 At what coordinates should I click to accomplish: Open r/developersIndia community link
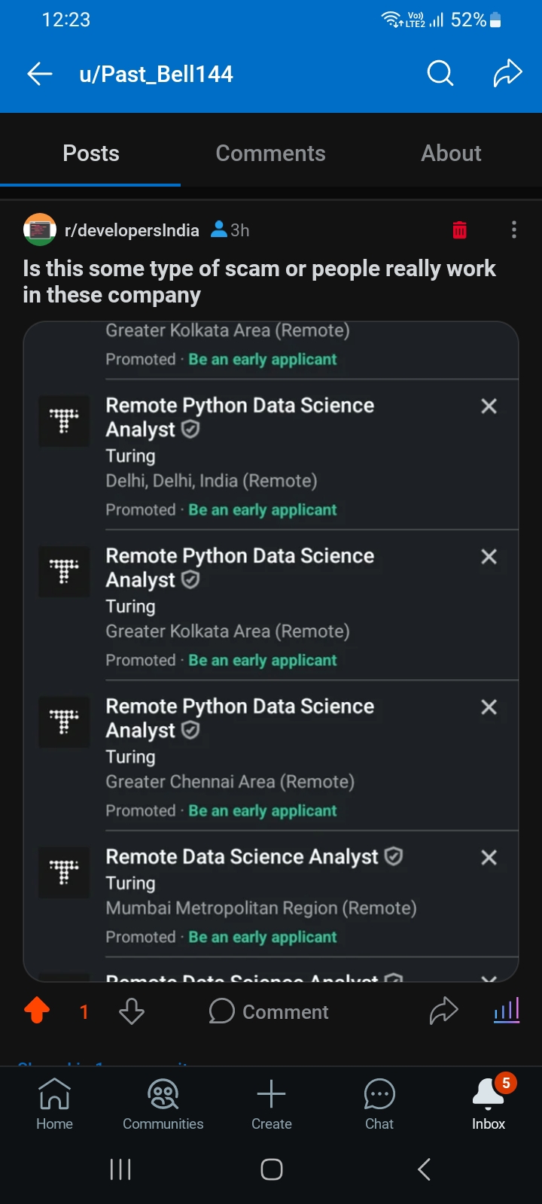click(132, 230)
